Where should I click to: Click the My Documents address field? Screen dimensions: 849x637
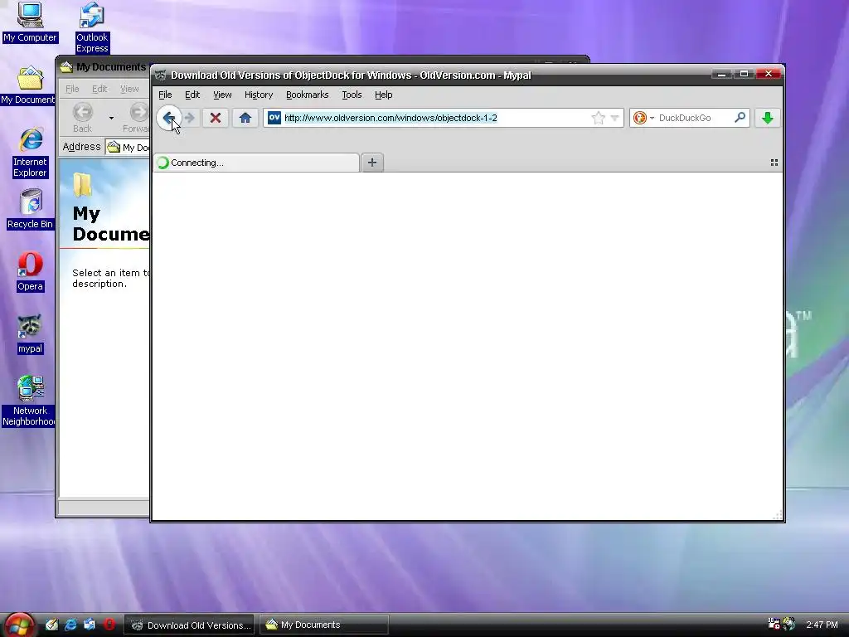(128, 148)
